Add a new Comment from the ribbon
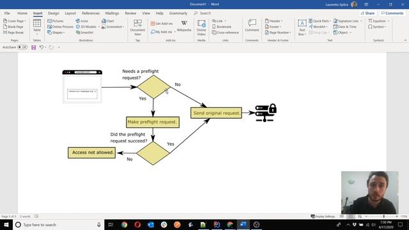The width and height of the screenshot is (409, 230). point(252,26)
